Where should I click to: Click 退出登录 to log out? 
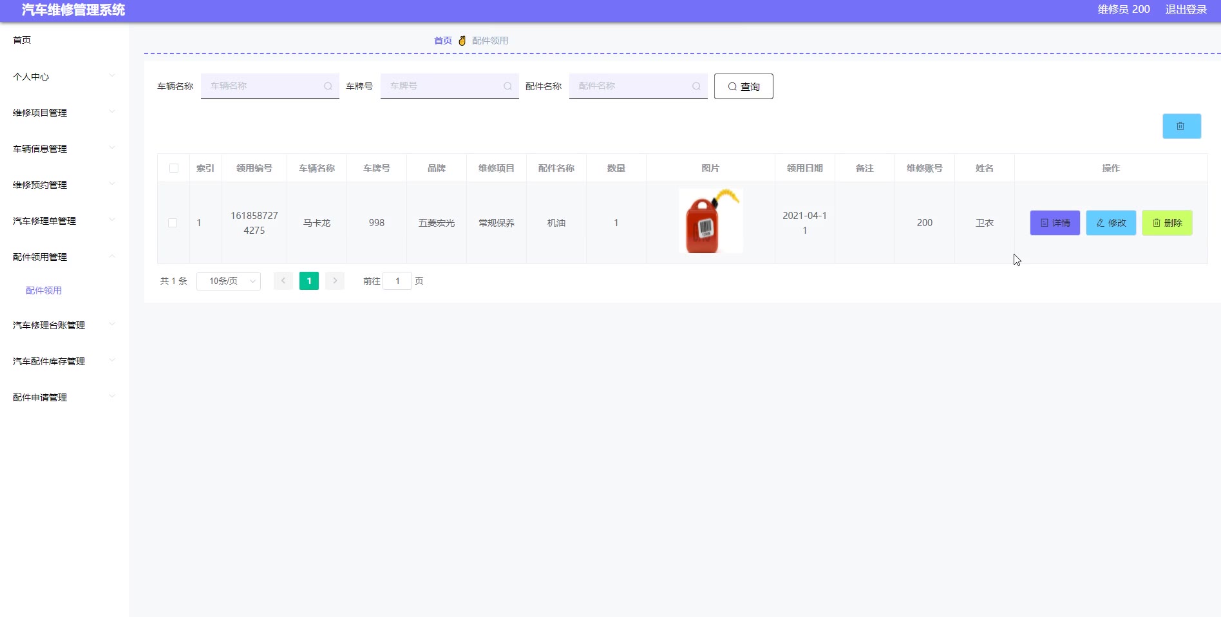point(1186,10)
